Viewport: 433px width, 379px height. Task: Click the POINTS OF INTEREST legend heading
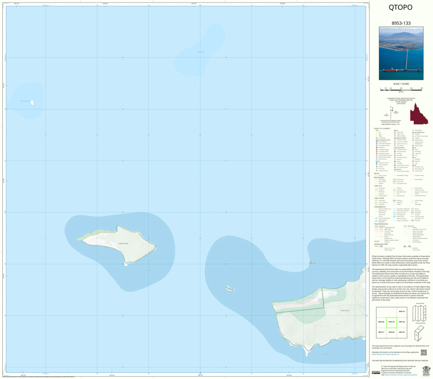pyautogui.click(x=382, y=129)
